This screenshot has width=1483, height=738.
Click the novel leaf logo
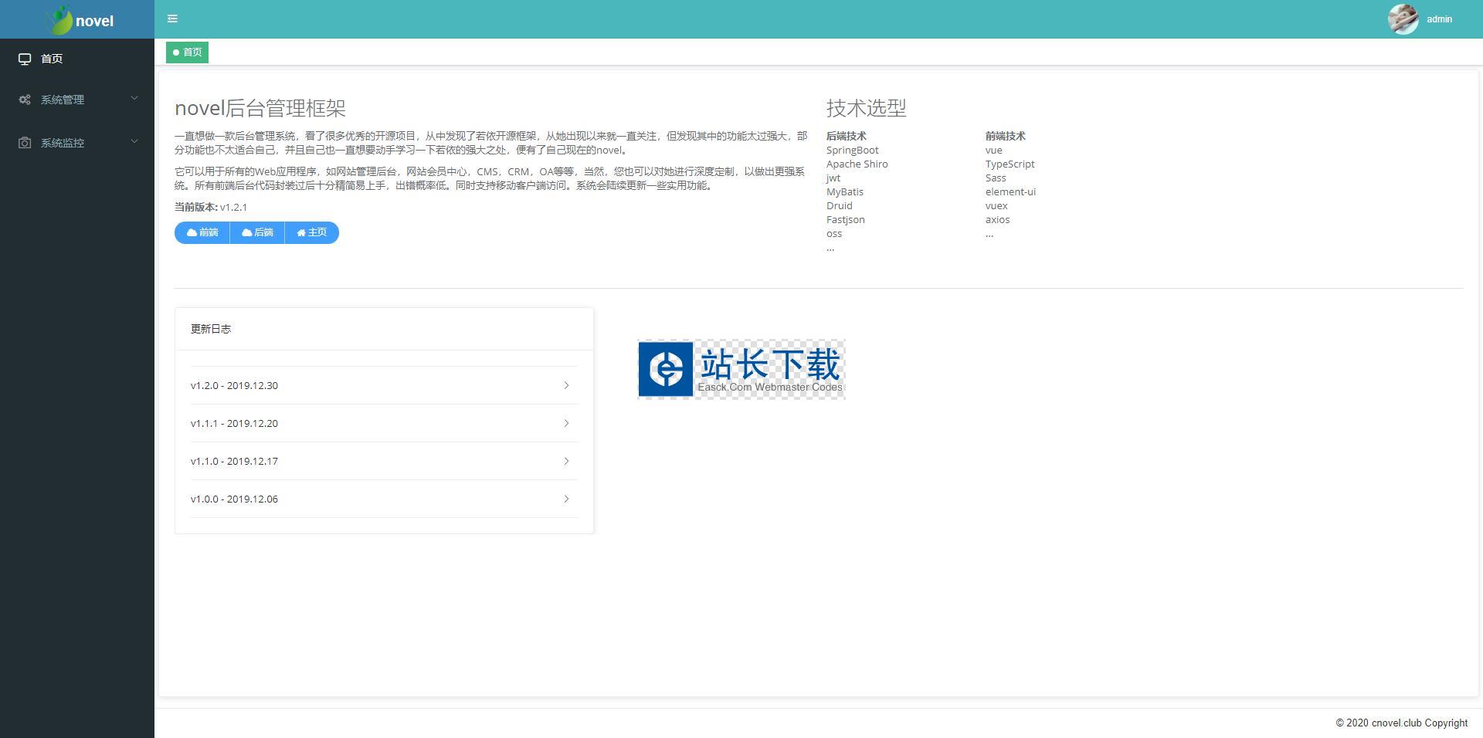(x=60, y=20)
